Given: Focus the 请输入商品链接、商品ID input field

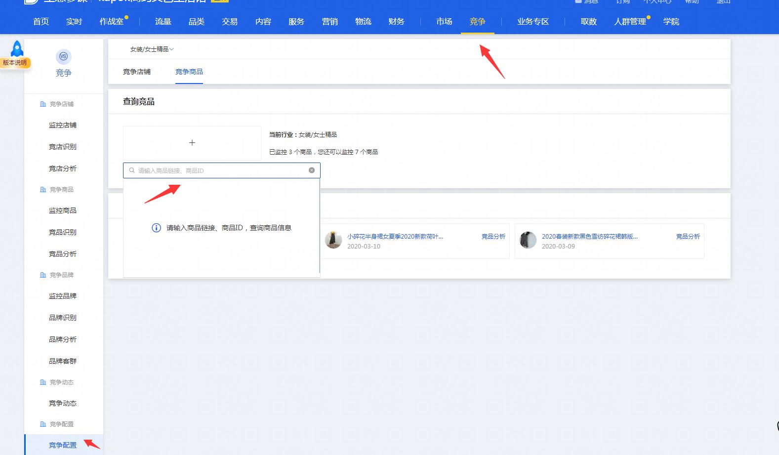Looking at the screenshot, I should (x=222, y=170).
